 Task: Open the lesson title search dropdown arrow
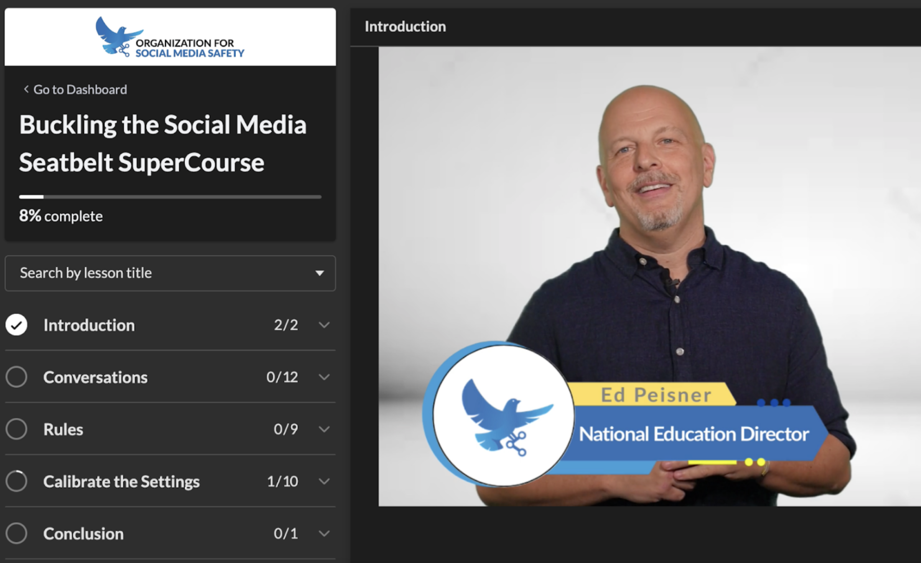tap(320, 273)
